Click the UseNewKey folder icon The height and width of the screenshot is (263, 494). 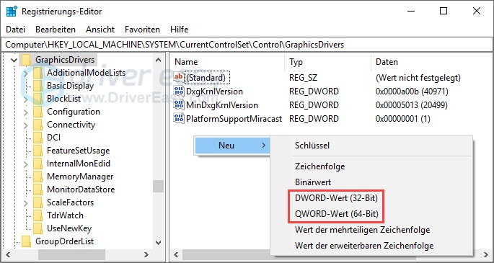click(38, 228)
